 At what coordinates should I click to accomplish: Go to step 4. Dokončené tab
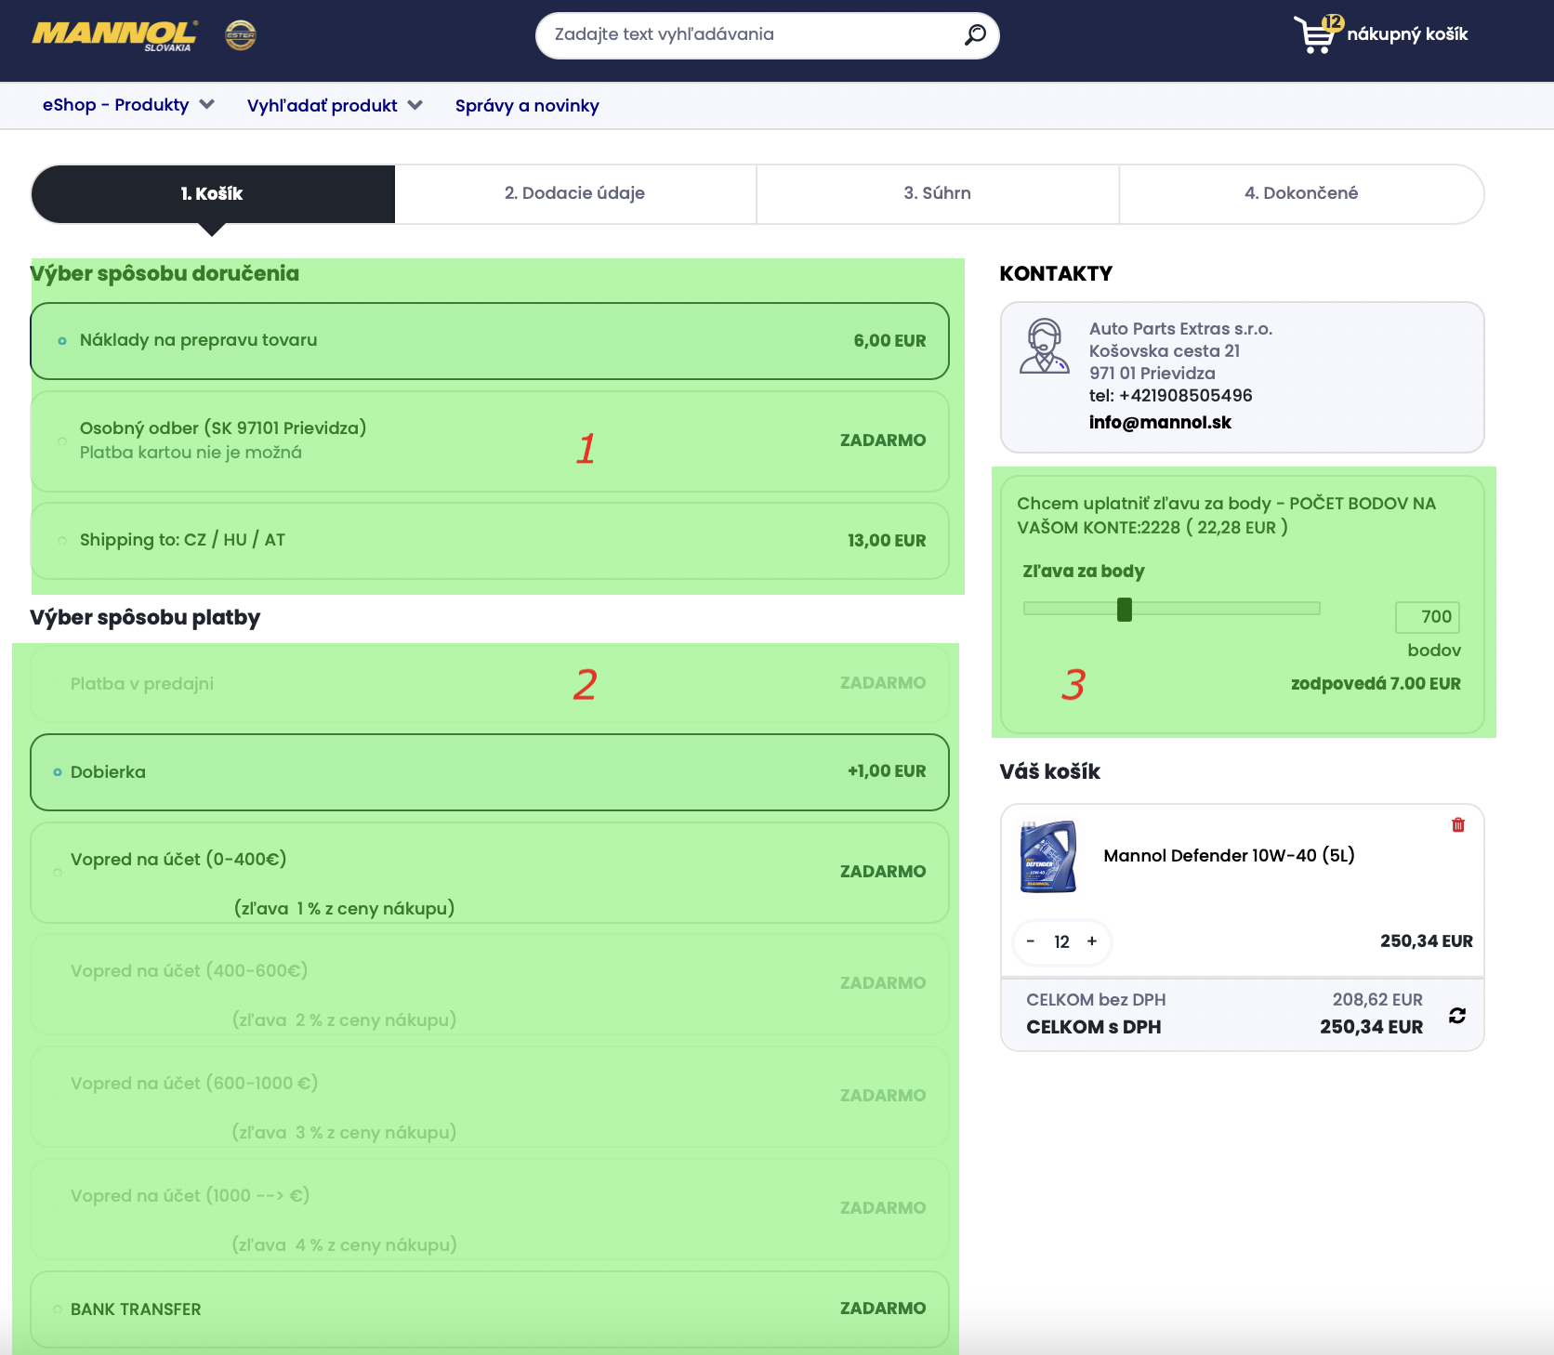(x=1301, y=193)
